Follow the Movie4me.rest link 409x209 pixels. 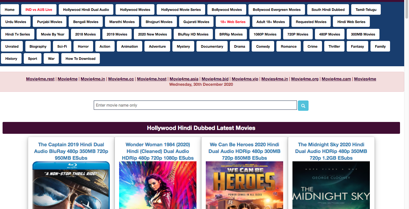pyautogui.click(x=40, y=79)
